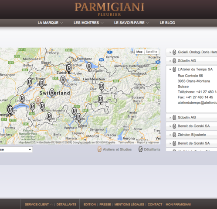Click the map pin at Zurich
The image size is (217, 209).
69,69
